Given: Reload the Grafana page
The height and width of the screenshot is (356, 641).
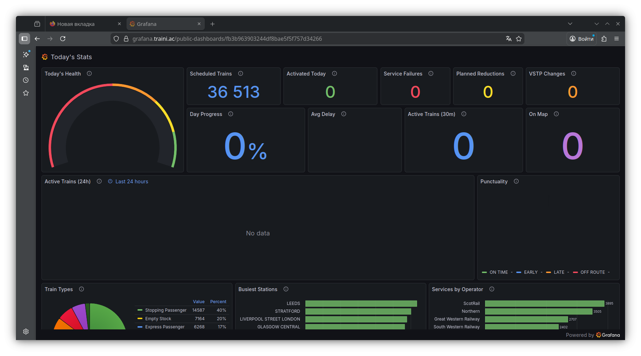Looking at the screenshot, I should click(63, 39).
